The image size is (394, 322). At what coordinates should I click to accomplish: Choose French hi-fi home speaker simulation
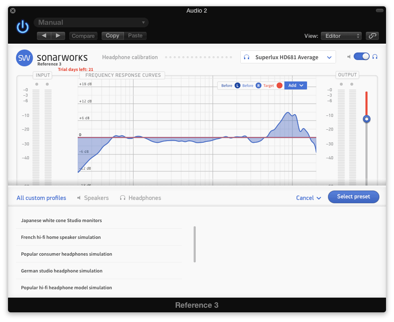click(99, 237)
